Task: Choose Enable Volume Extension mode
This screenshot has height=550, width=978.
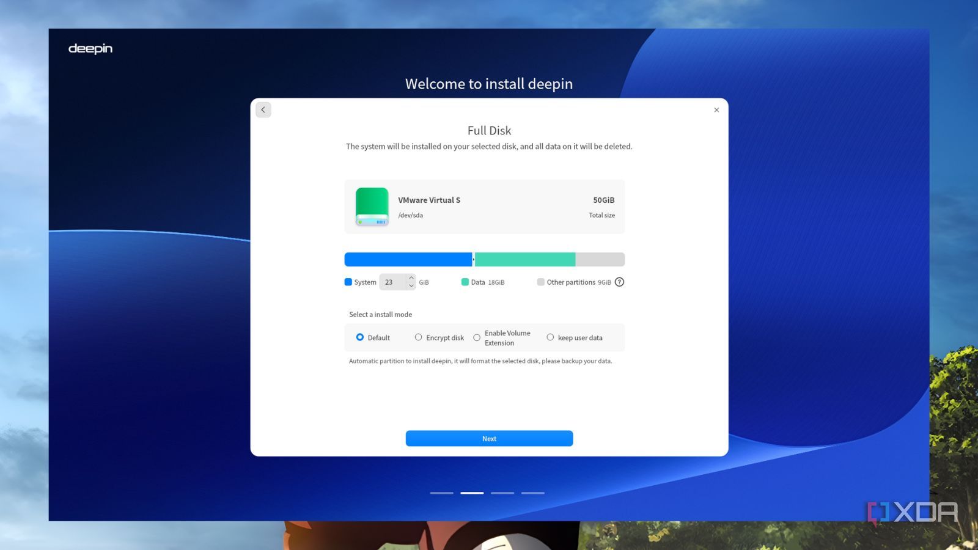Action: click(x=477, y=338)
